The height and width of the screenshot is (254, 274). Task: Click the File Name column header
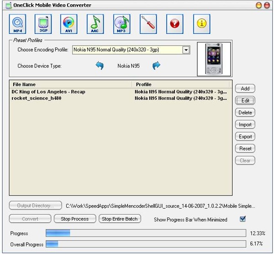(71, 84)
